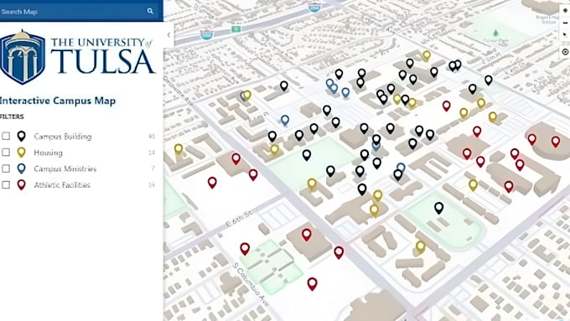Enable the Housing filter checkbox
Screen dimensions: 570x321
point(6,152)
